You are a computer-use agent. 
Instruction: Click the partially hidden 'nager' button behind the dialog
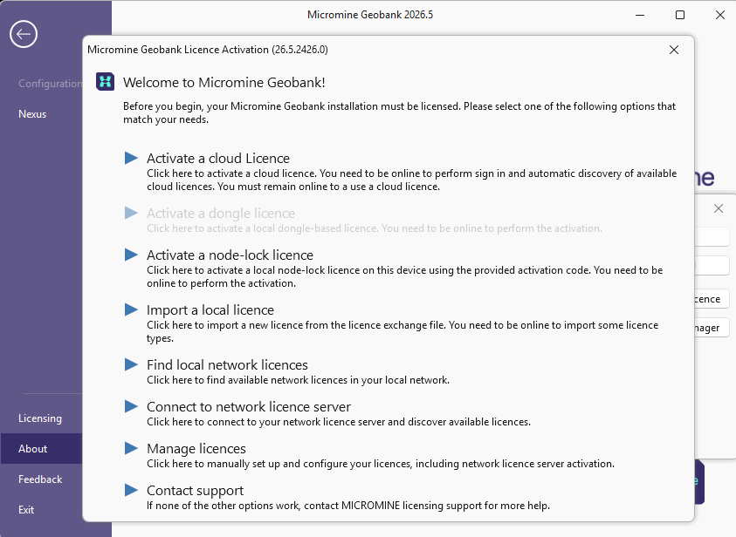[x=712, y=328]
